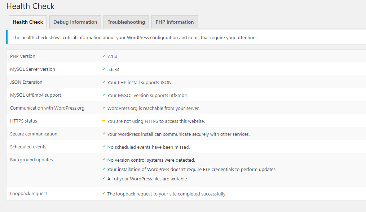Click the Communication with WordPress.org label
The width and height of the screenshot is (366, 212).
tap(47, 108)
